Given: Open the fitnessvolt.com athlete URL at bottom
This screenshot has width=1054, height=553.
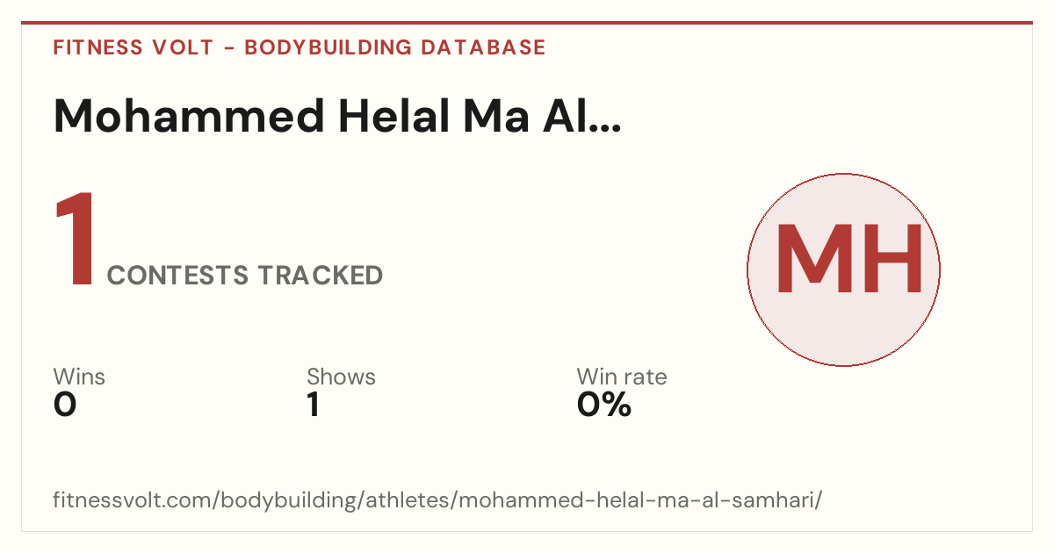Looking at the screenshot, I should pos(437,501).
